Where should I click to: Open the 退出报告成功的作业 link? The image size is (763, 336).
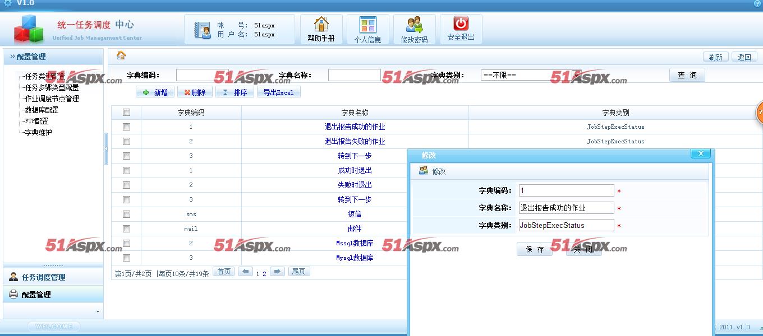coord(355,127)
